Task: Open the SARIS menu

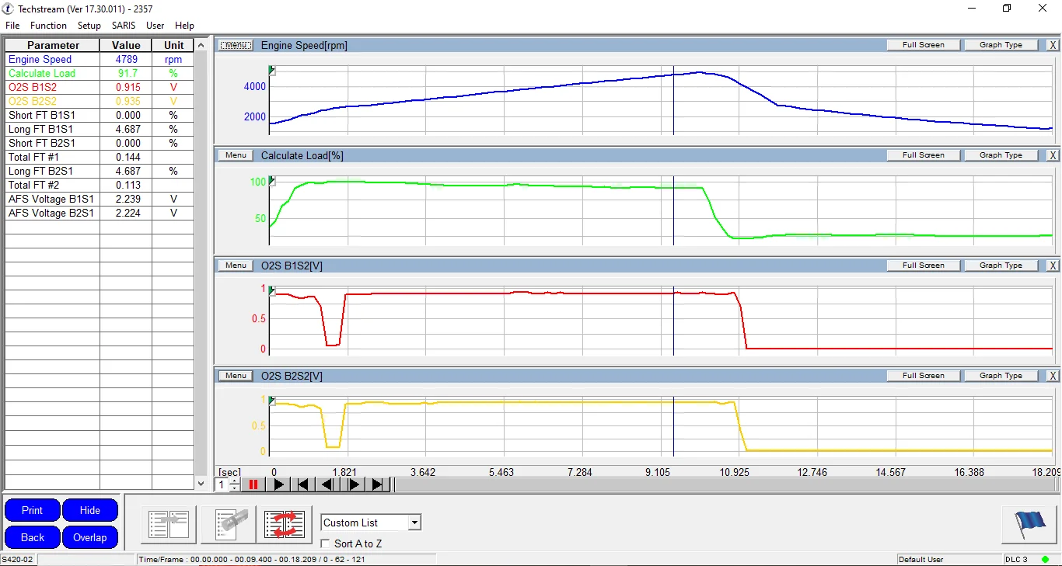Action: pyautogui.click(x=124, y=26)
